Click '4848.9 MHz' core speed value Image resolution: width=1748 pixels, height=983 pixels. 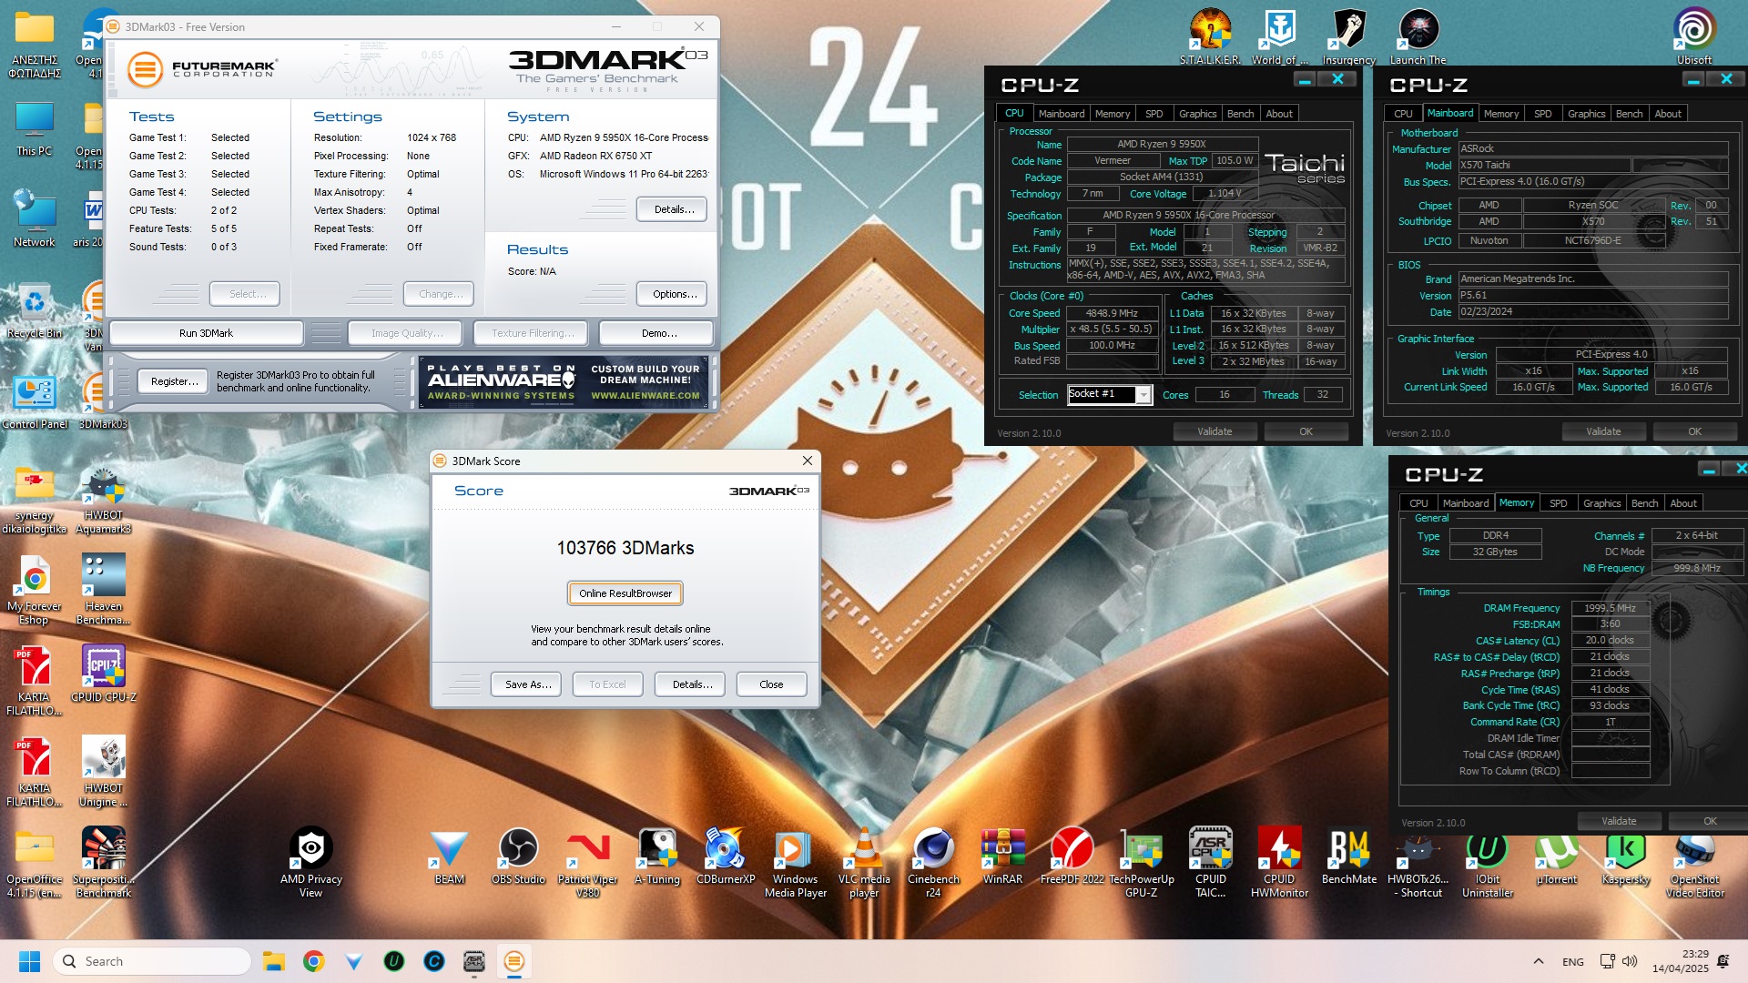pos(1112,313)
